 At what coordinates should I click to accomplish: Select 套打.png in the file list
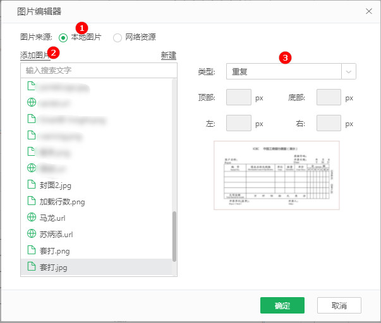point(96,250)
